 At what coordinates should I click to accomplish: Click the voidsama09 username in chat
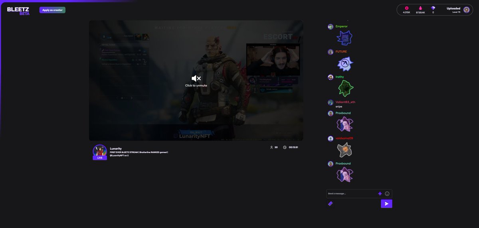(344, 138)
